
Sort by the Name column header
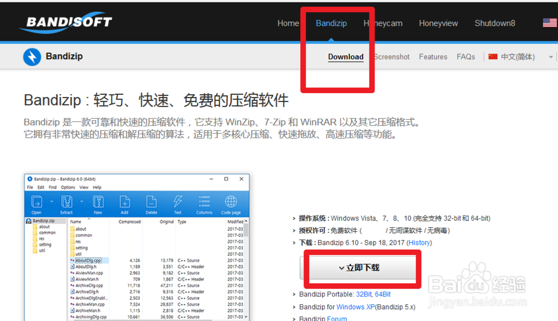(x=76, y=222)
